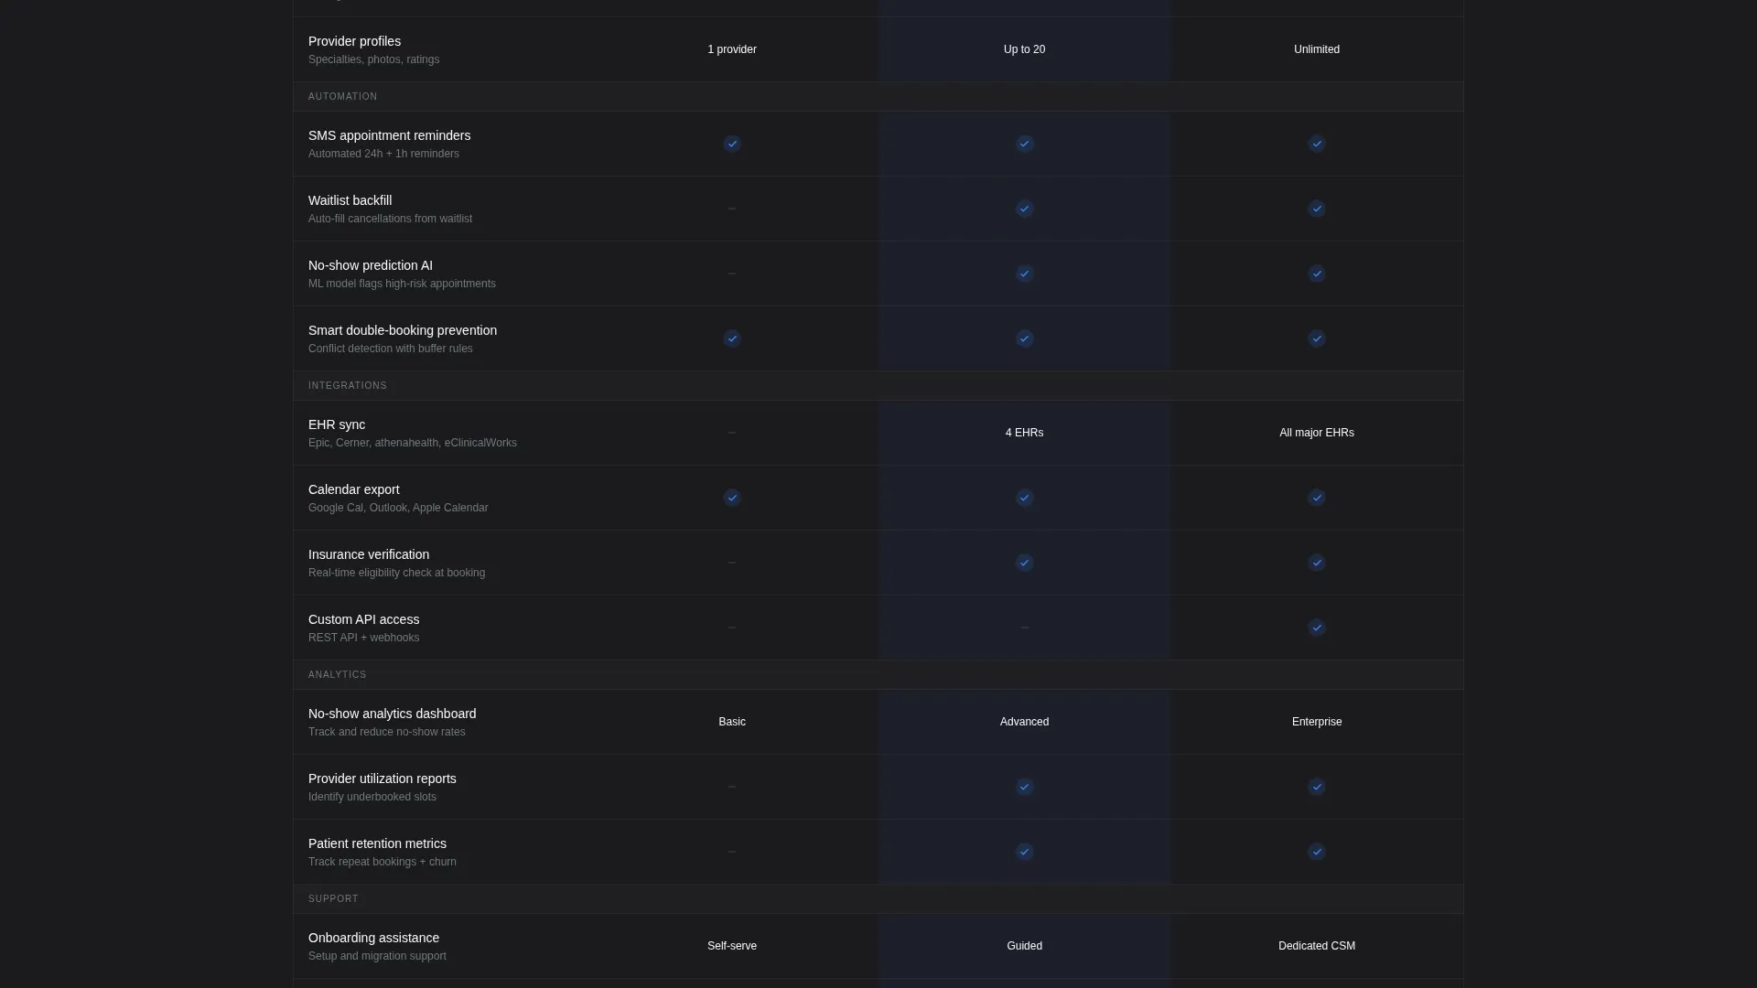Screen dimensions: 1757x988
Task: Click the "Advanced" analytics dashboard cell
Action: click(1024, 722)
